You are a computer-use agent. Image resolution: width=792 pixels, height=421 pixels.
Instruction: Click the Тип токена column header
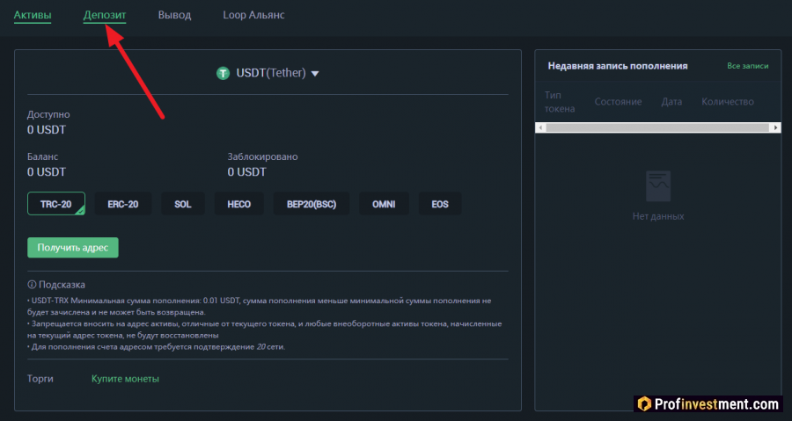[560, 102]
